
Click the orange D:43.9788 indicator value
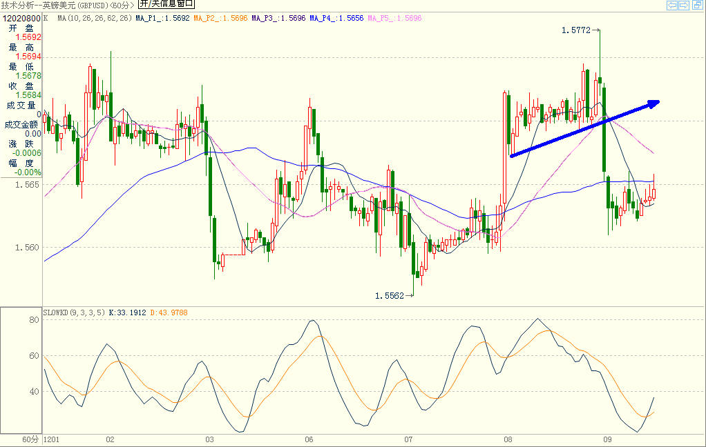point(169,312)
